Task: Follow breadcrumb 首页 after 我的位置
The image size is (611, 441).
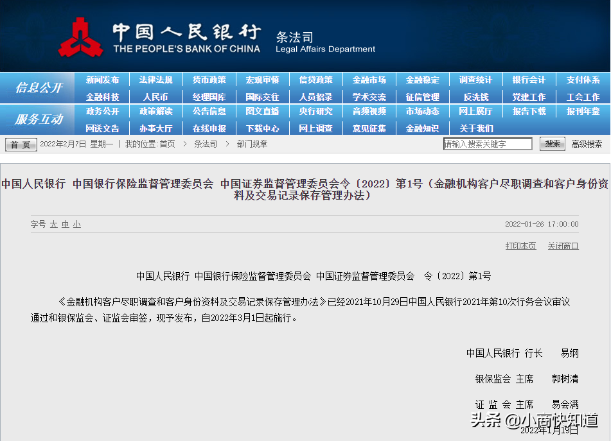Action: coord(167,144)
